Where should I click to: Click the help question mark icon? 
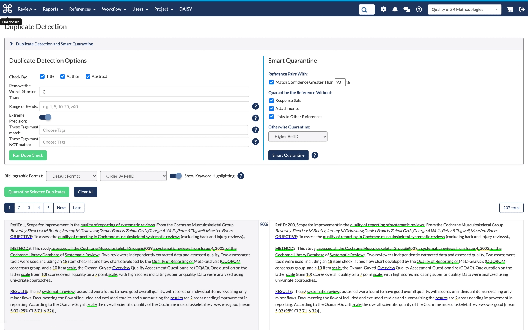click(x=419, y=9)
